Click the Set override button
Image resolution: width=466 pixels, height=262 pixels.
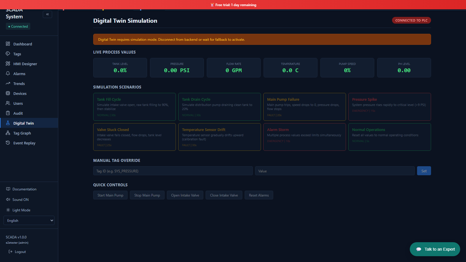coord(424,171)
